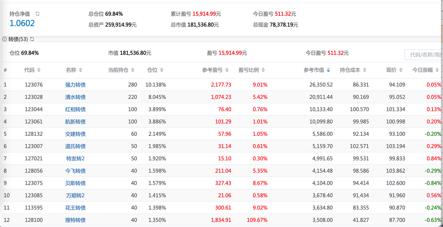Click 总现金 78,378.19元 figure
The image size is (443, 227).
(x=284, y=25)
